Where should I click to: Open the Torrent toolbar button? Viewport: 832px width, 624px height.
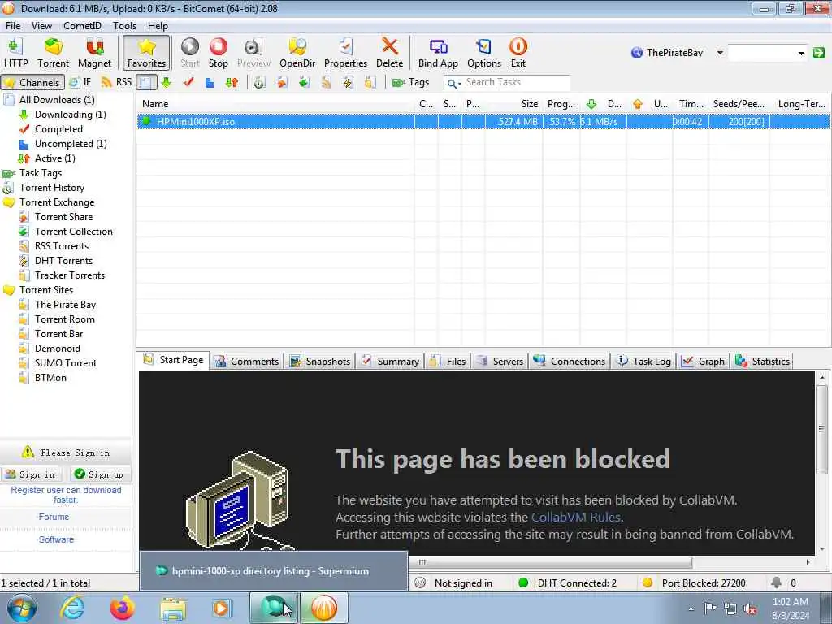pyautogui.click(x=53, y=53)
